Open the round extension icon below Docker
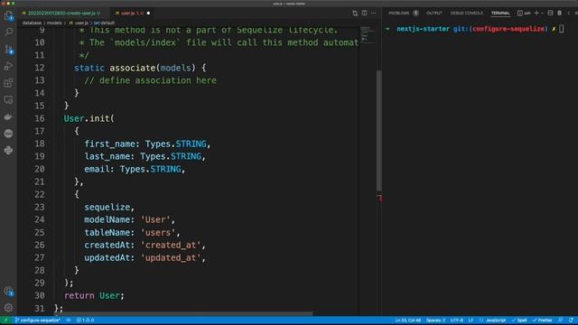Image resolution: width=578 pixels, height=325 pixels. [x=8, y=134]
